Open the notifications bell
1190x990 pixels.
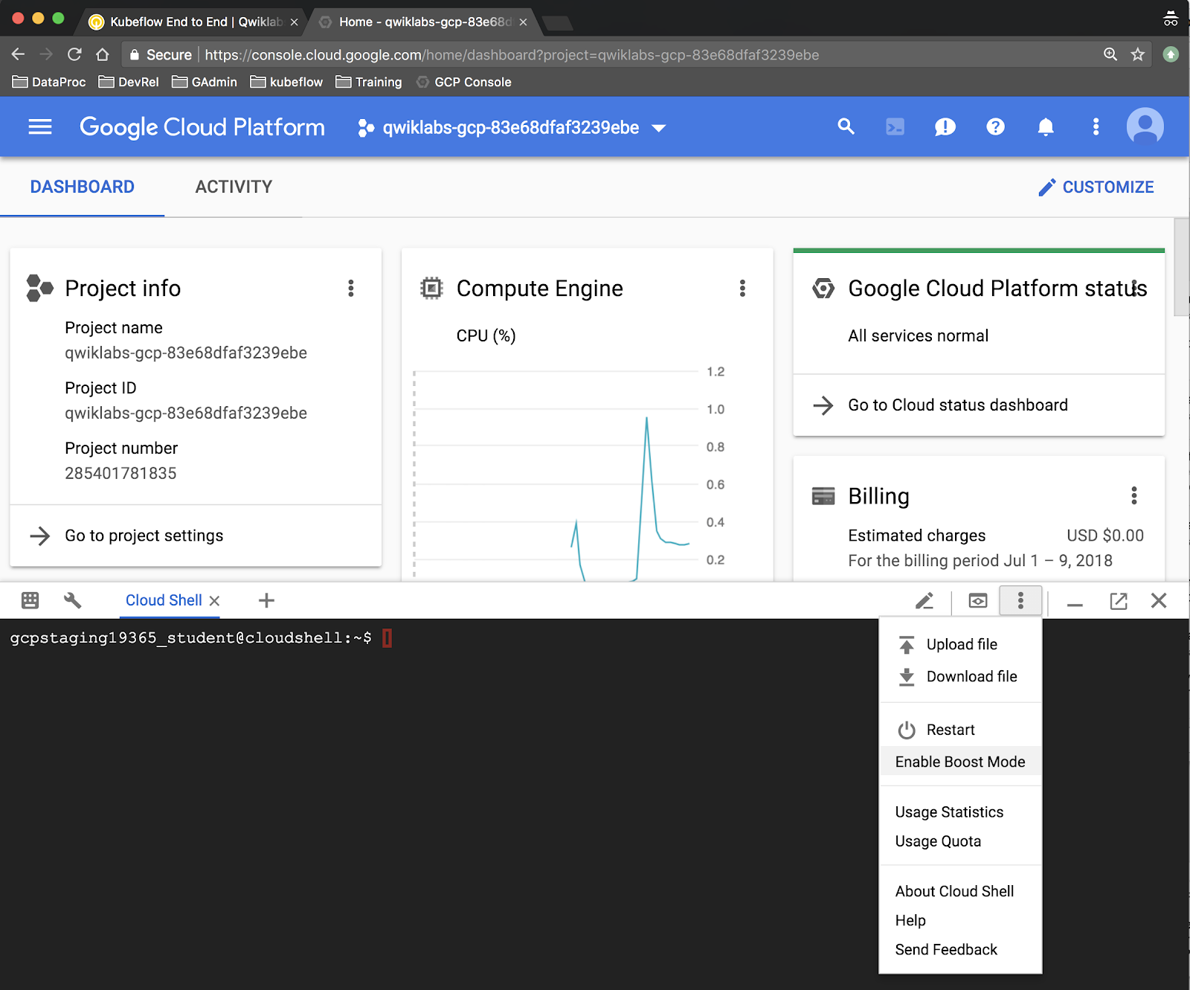[1046, 127]
